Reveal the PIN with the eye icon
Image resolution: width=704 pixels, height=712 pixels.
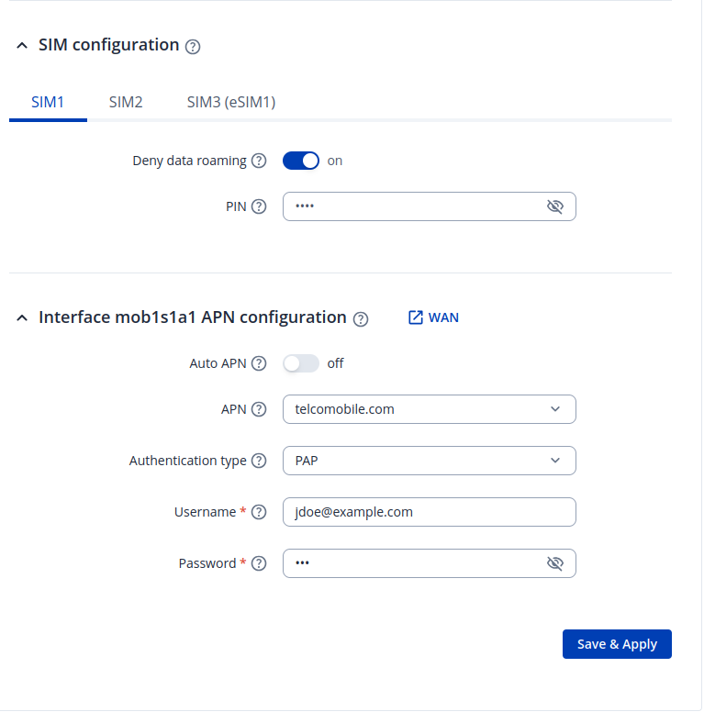554,206
